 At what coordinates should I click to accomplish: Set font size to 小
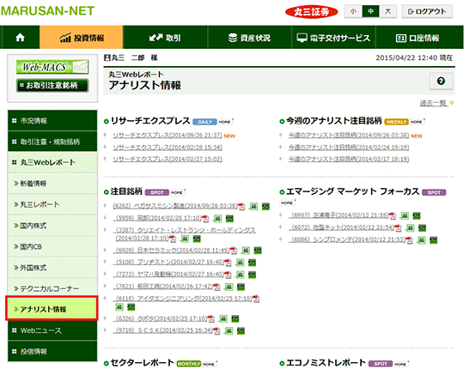click(353, 11)
